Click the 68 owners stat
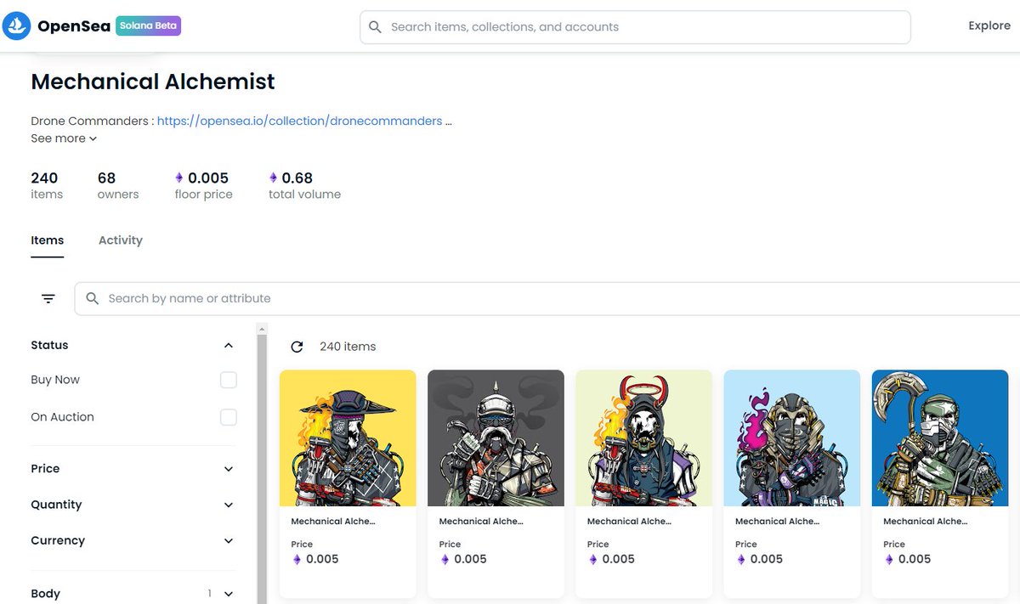Viewport: 1020px width, 604px height. pyautogui.click(x=117, y=185)
